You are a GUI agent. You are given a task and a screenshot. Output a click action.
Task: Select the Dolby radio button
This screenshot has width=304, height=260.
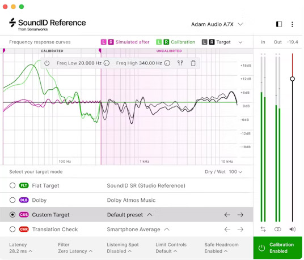coord(12,200)
